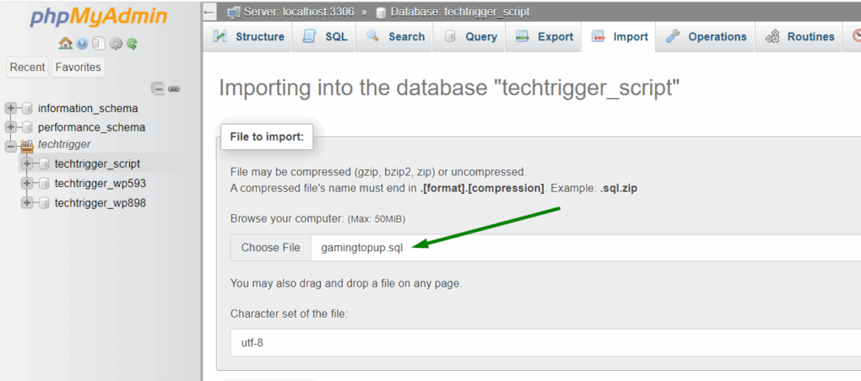861x381 pixels.
Task: Click the phpMyAdmin logo
Action: [x=98, y=18]
